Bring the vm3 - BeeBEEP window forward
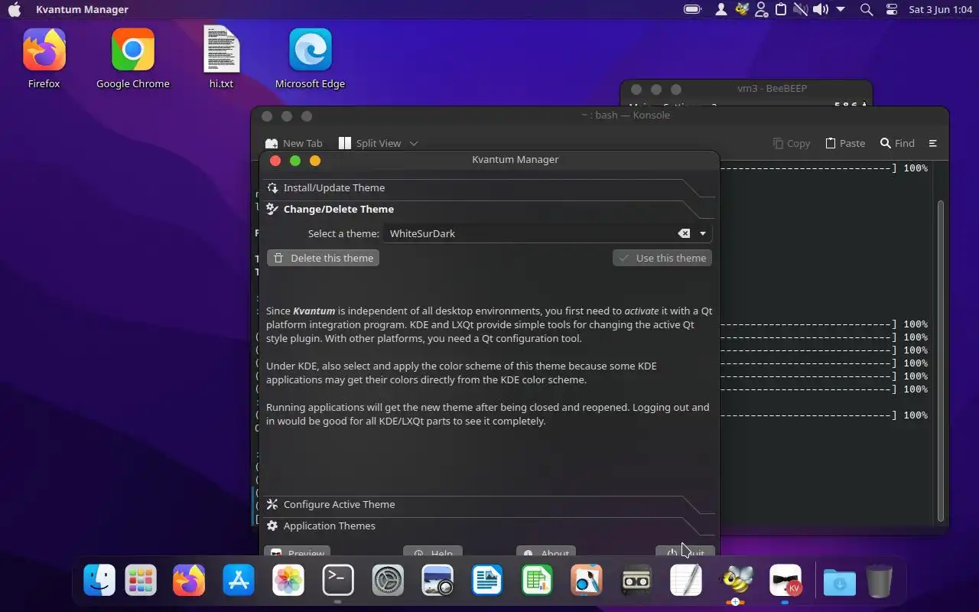Viewport: 979px width, 612px height. pyautogui.click(x=772, y=89)
